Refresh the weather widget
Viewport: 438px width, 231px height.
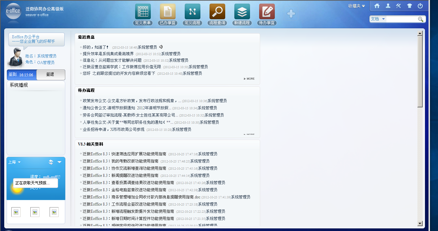pos(51,162)
